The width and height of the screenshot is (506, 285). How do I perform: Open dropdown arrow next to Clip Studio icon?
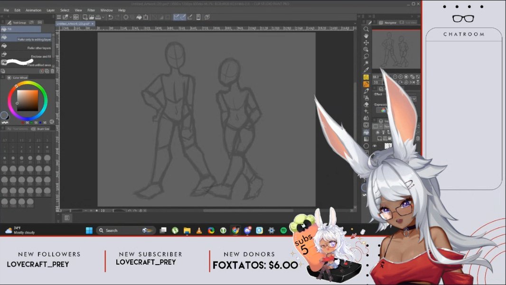pos(70,17)
